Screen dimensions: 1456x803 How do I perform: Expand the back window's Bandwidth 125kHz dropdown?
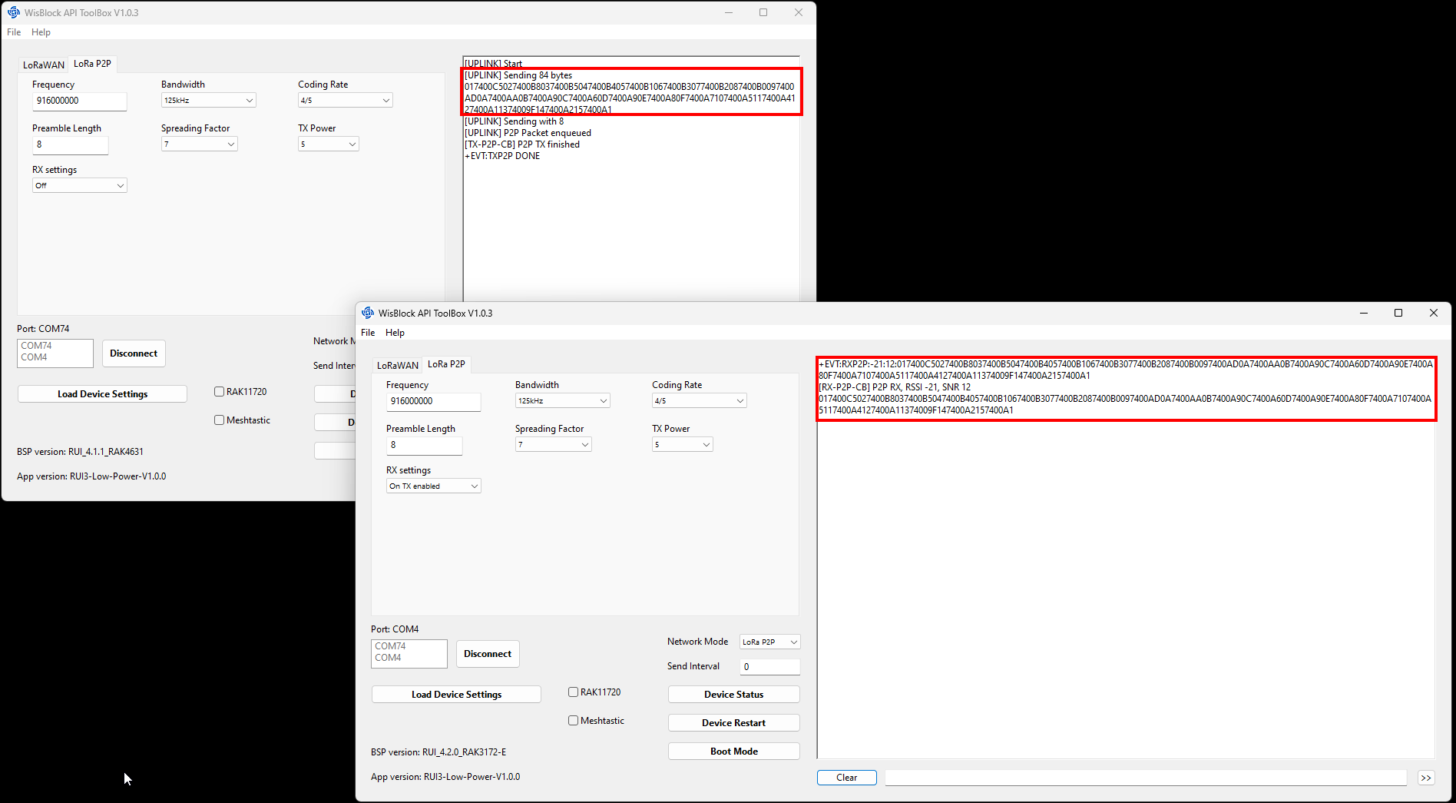tap(208, 100)
